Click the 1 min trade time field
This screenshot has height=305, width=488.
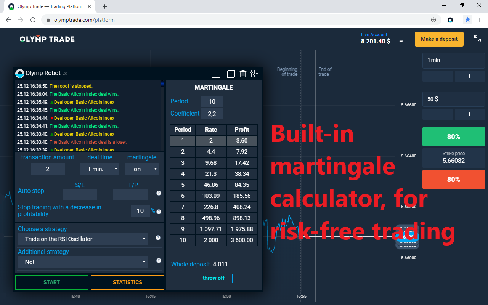pos(454,61)
